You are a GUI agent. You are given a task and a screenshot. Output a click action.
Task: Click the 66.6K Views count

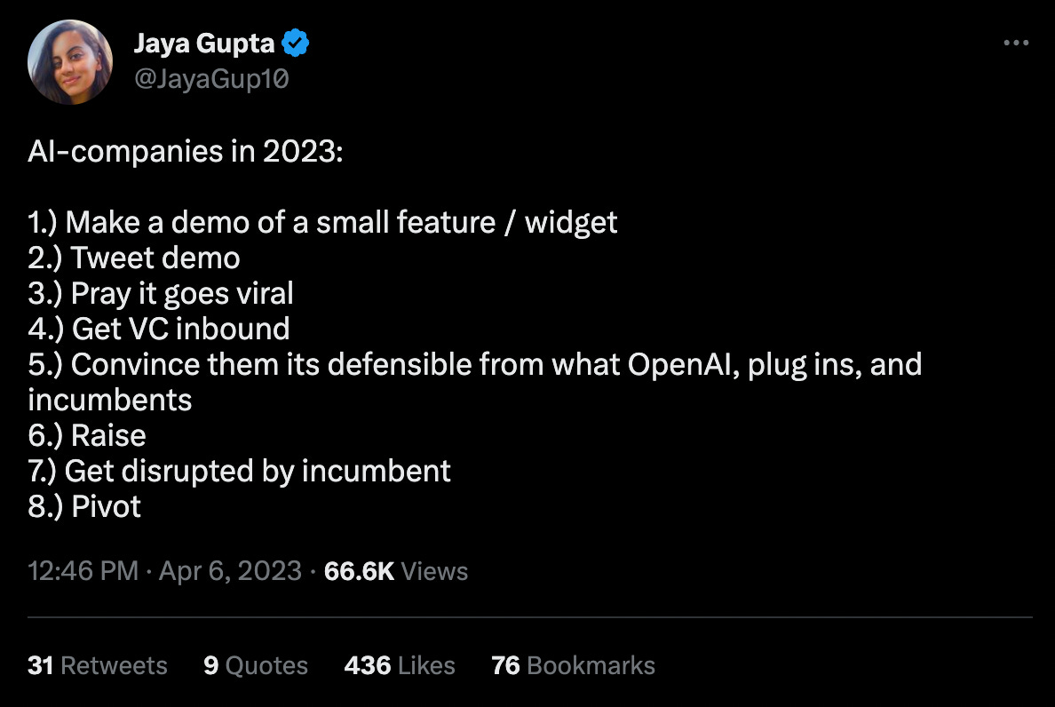[x=396, y=570]
